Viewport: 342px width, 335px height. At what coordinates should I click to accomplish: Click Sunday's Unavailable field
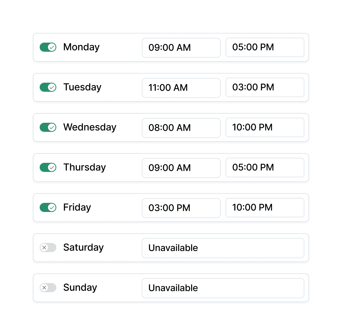click(223, 288)
